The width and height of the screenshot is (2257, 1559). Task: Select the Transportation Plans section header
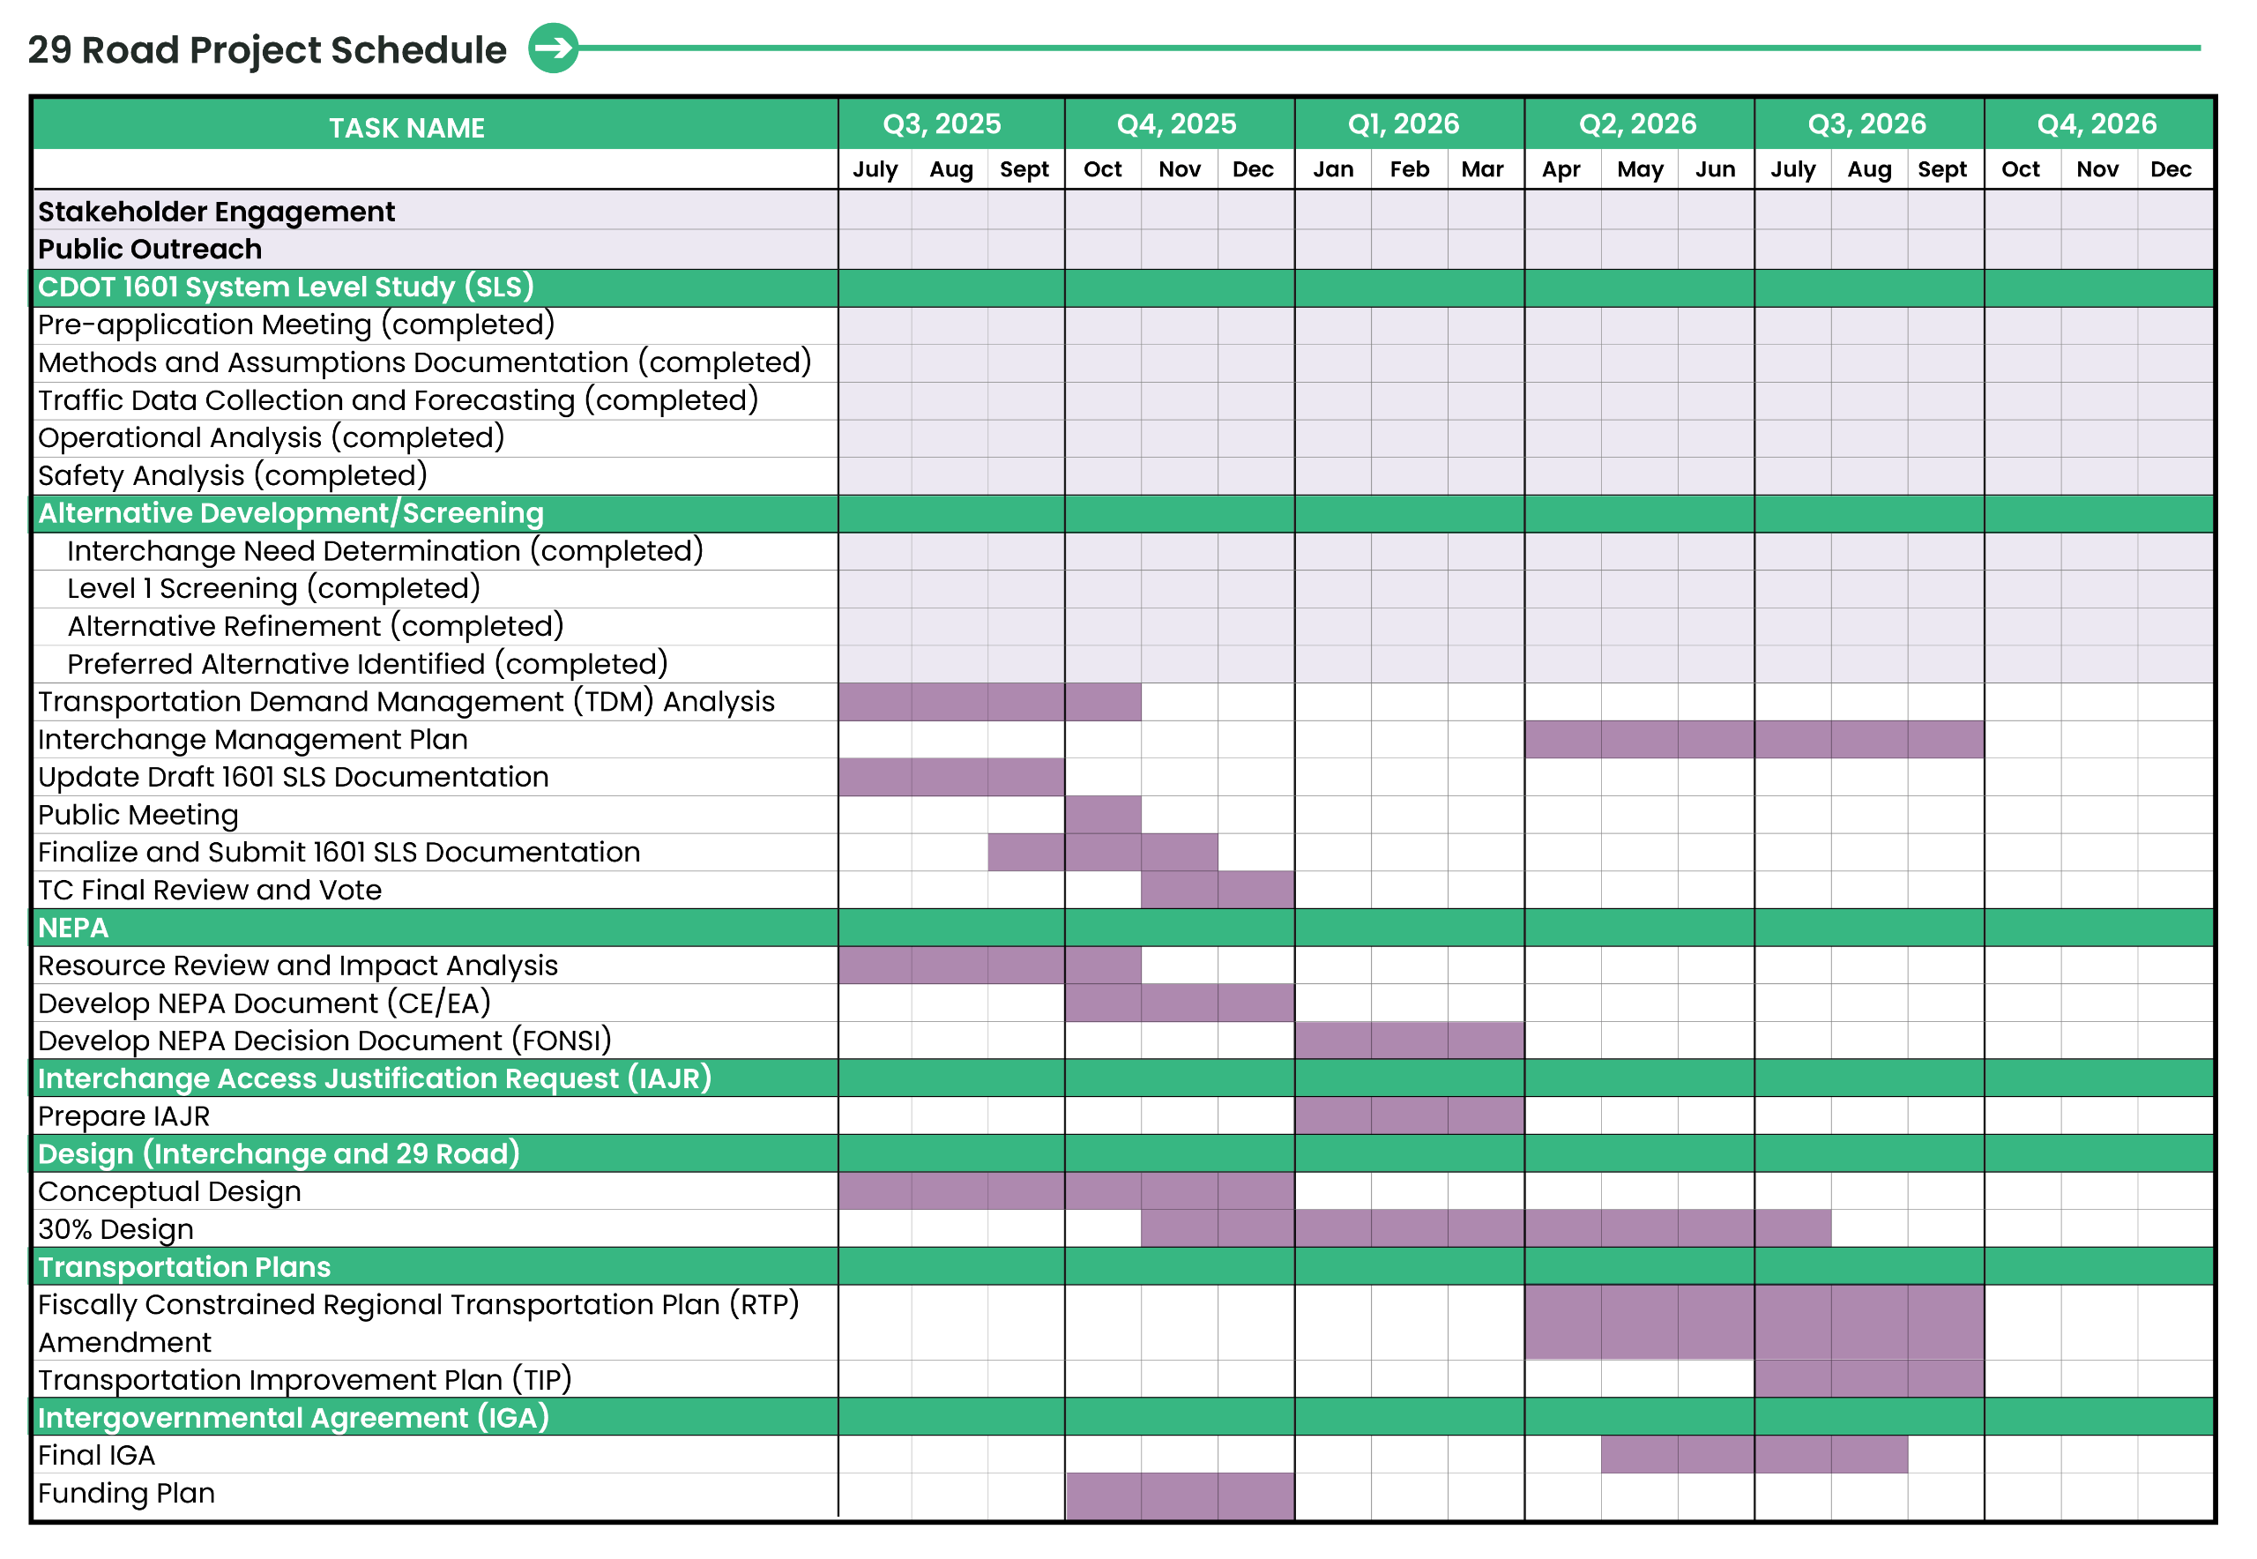[x=183, y=1266]
